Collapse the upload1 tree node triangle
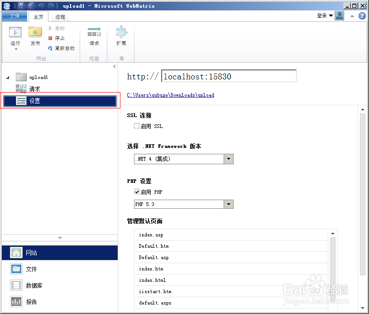Image resolution: width=369 pixels, height=314 pixels. (x=8, y=78)
